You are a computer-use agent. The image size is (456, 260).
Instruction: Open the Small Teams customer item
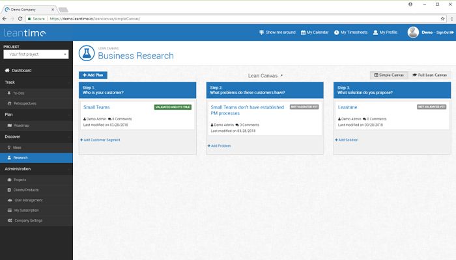(96, 107)
